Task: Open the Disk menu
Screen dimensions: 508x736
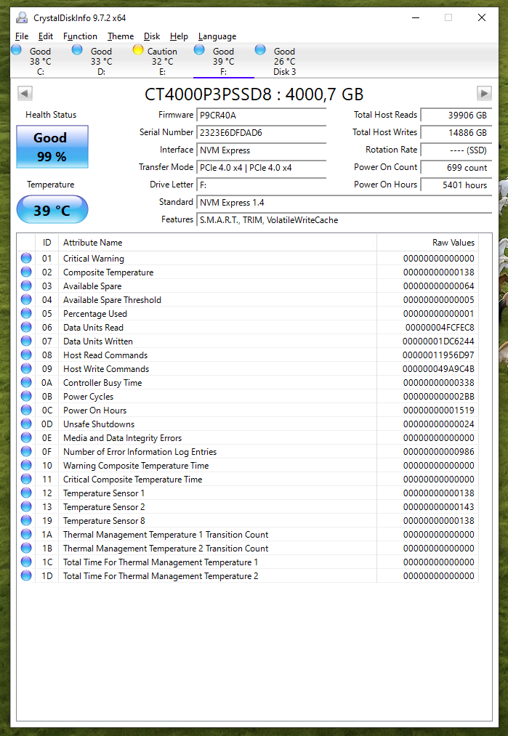Action: 152,36
